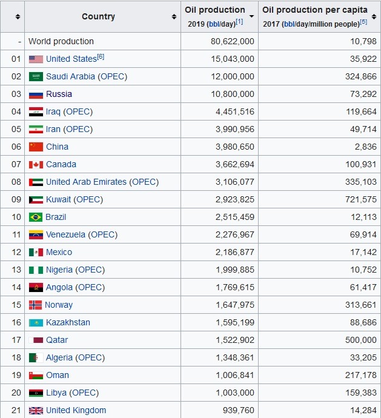Viewport: 381px width, 418px height.
Task: Sort table by rank column arrows
Action: pyautogui.click(x=18, y=16)
